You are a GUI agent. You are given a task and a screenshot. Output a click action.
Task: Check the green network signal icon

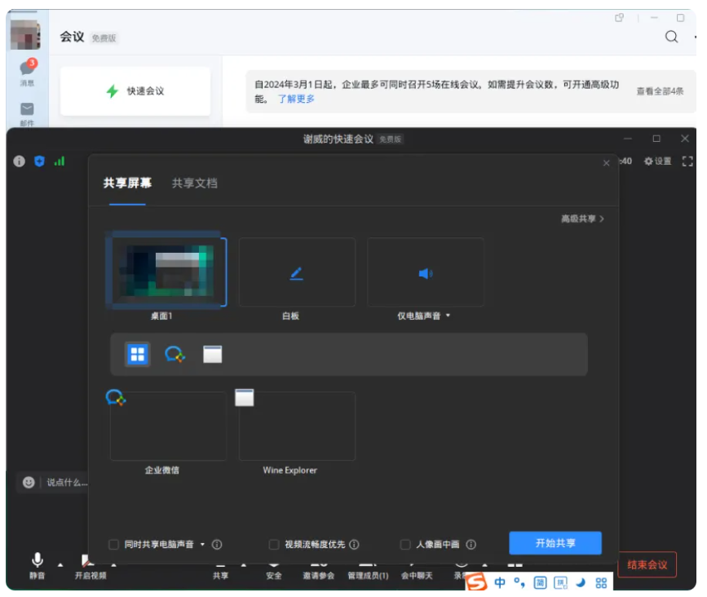60,161
